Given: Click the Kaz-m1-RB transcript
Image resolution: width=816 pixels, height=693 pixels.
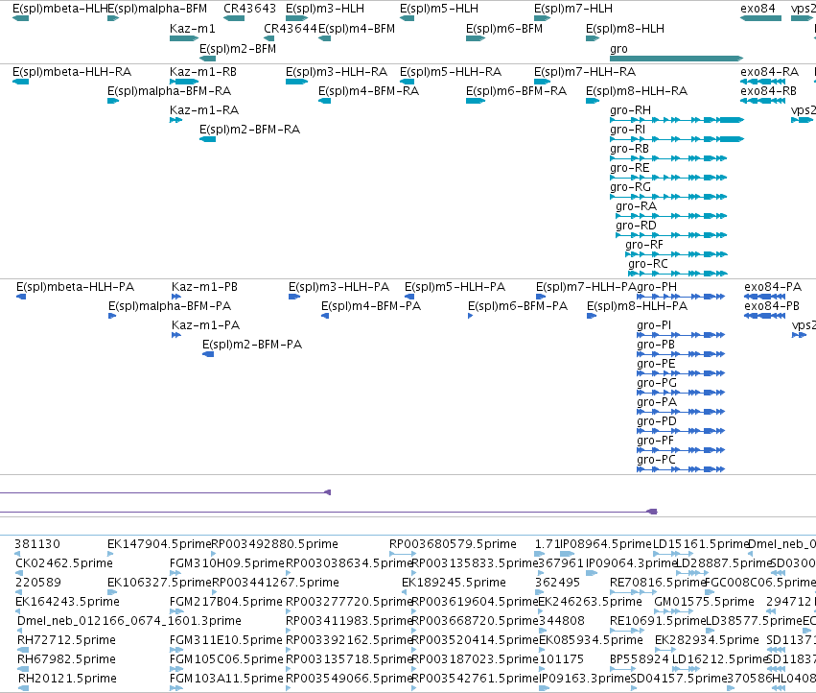Looking at the screenshot, I should tap(184, 82).
